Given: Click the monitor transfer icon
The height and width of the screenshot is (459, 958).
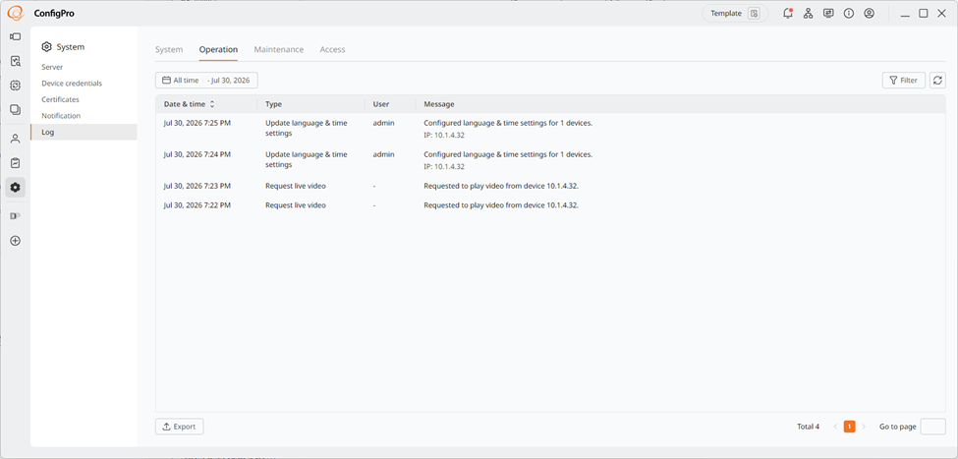Looking at the screenshot, I should coord(828,13).
